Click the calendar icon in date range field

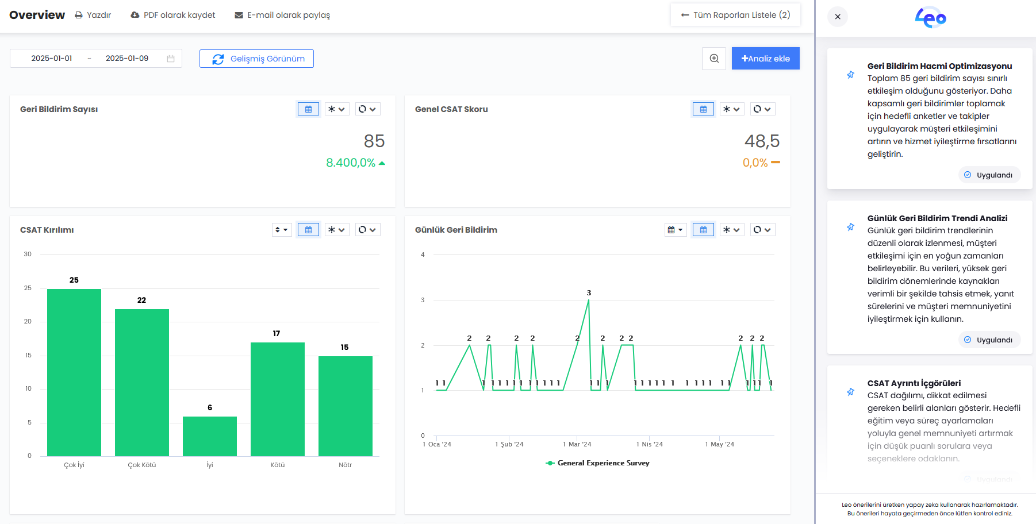(x=171, y=59)
